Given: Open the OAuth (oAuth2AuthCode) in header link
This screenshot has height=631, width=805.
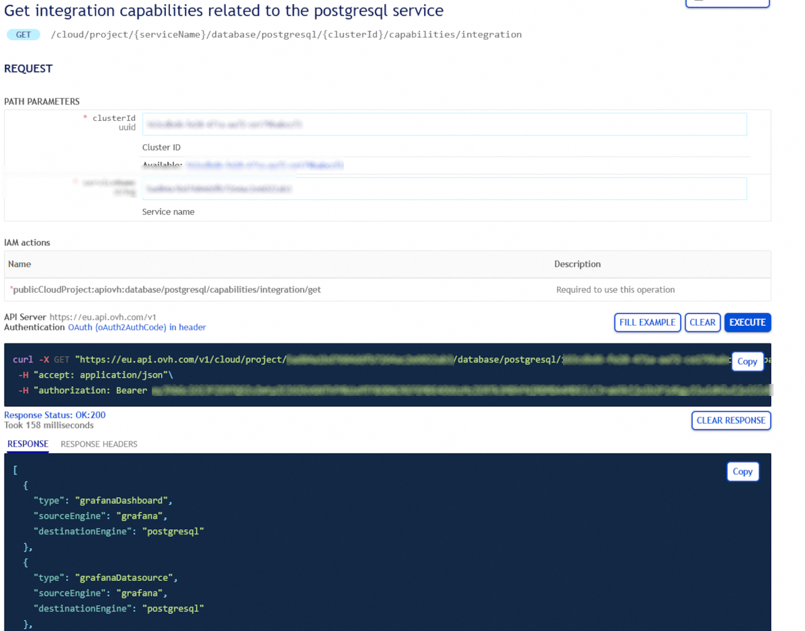Looking at the screenshot, I should tap(136, 327).
